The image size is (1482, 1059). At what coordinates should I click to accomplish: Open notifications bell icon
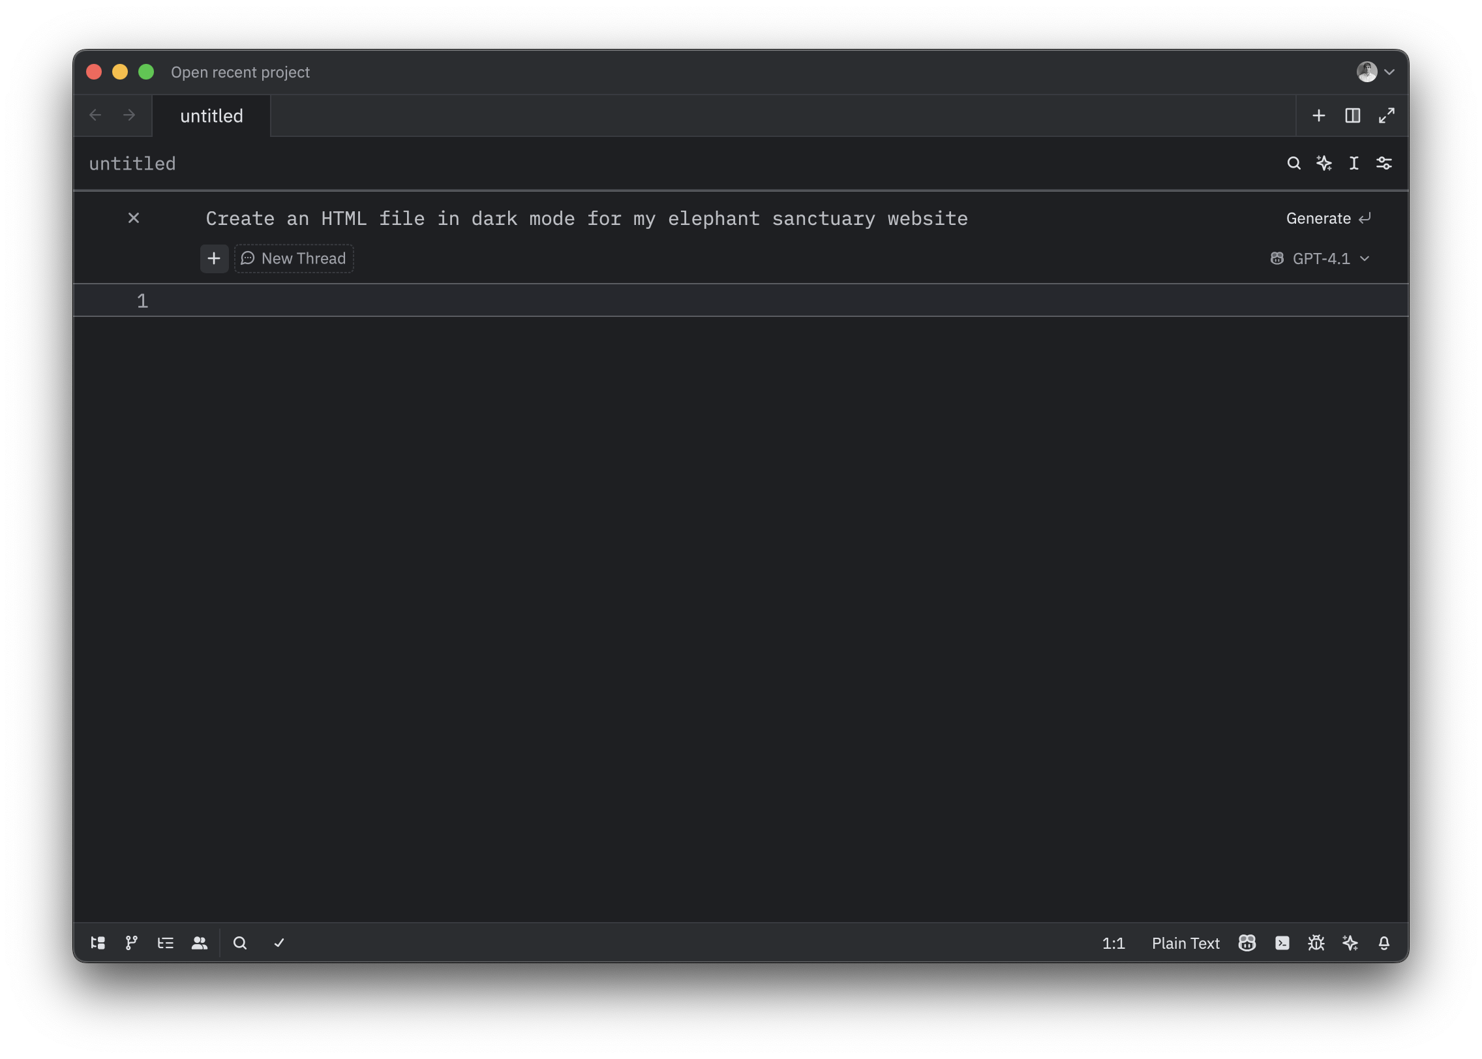tap(1384, 943)
